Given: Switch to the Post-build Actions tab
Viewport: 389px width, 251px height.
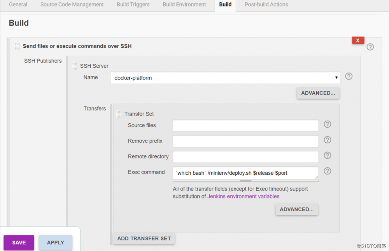Looking at the screenshot, I should pyautogui.click(x=266, y=5).
